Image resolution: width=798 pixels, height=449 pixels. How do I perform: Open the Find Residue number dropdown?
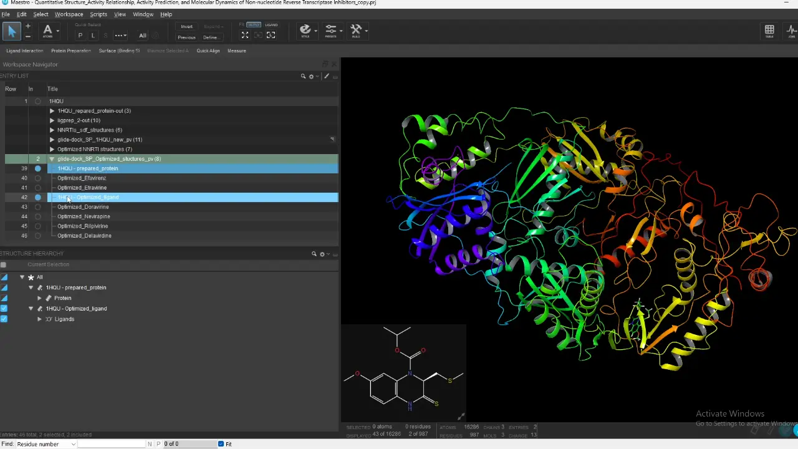pyautogui.click(x=46, y=444)
